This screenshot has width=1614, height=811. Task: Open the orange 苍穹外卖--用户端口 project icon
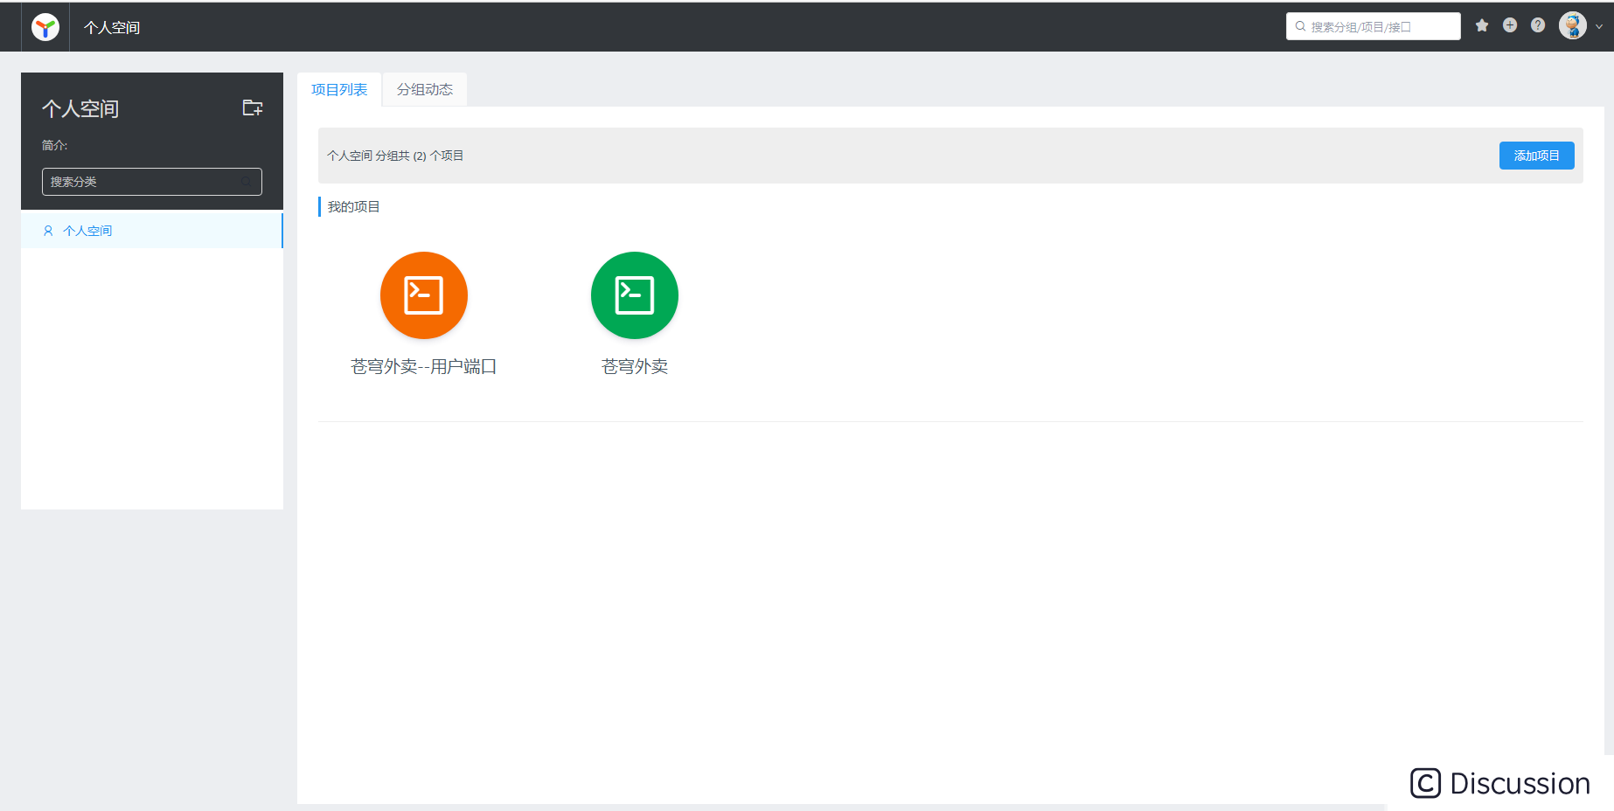click(x=423, y=295)
